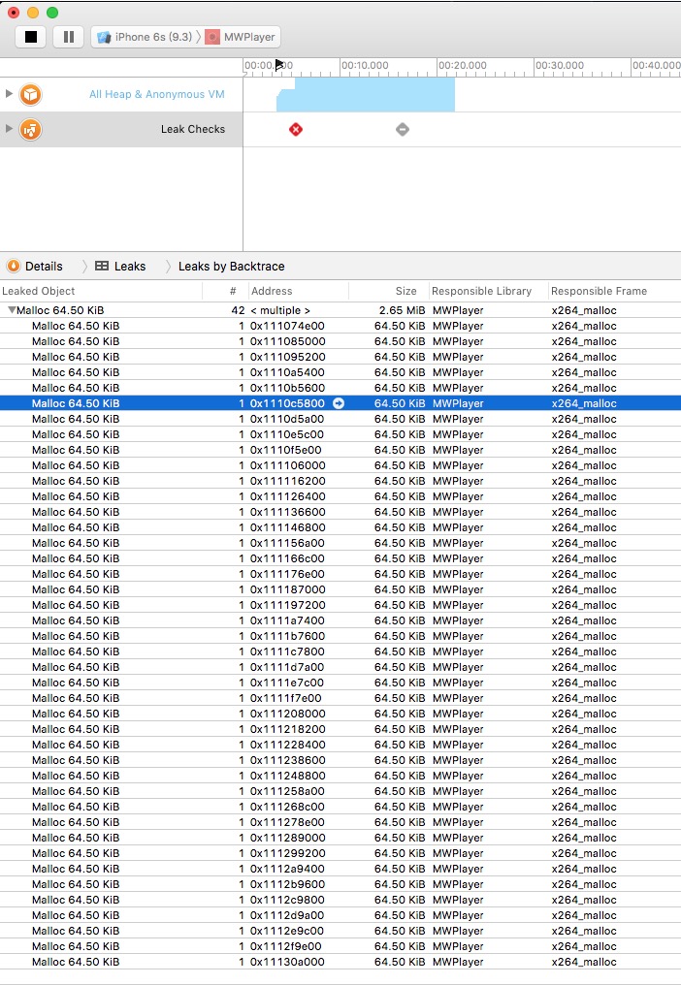This screenshot has width=681, height=985.
Task: Click the All Heap & Anonymous VM instrument icon
Action: 30,95
